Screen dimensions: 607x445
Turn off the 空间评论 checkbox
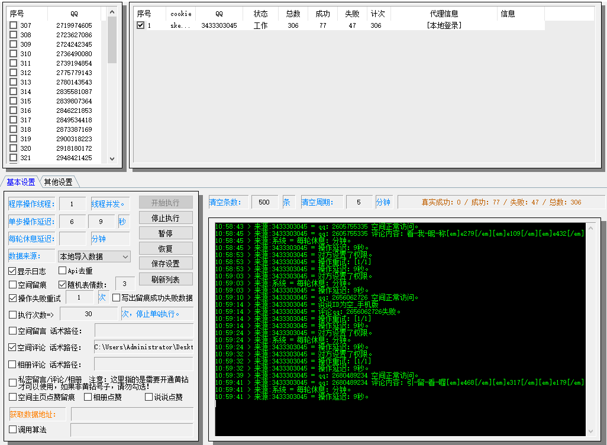[12, 347]
